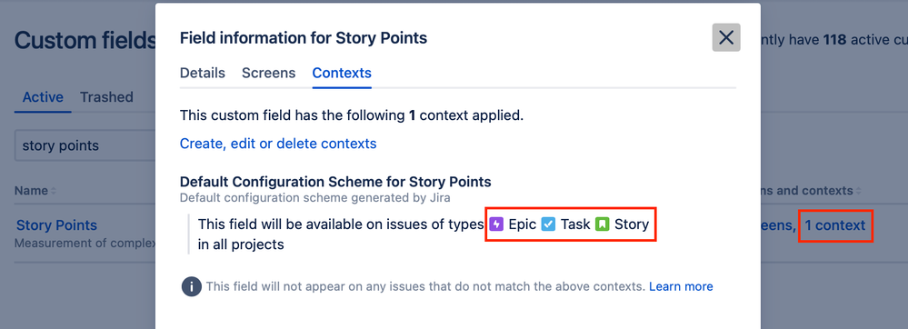This screenshot has height=329, width=908.
Task: Select the Contexts tab
Action: 342,73
